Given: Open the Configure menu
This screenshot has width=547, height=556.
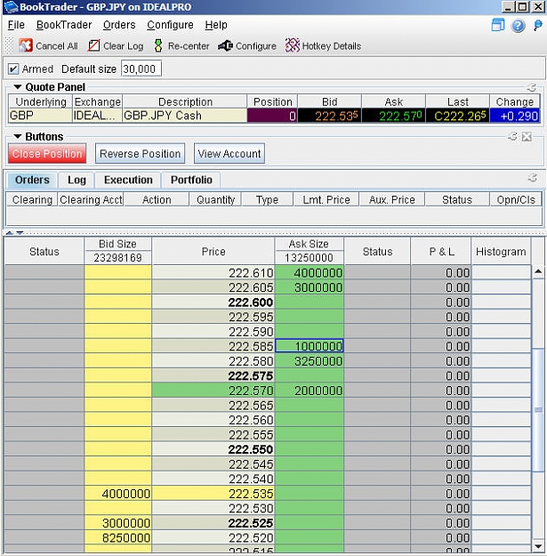Looking at the screenshot, I should click(x=170, y=25).
